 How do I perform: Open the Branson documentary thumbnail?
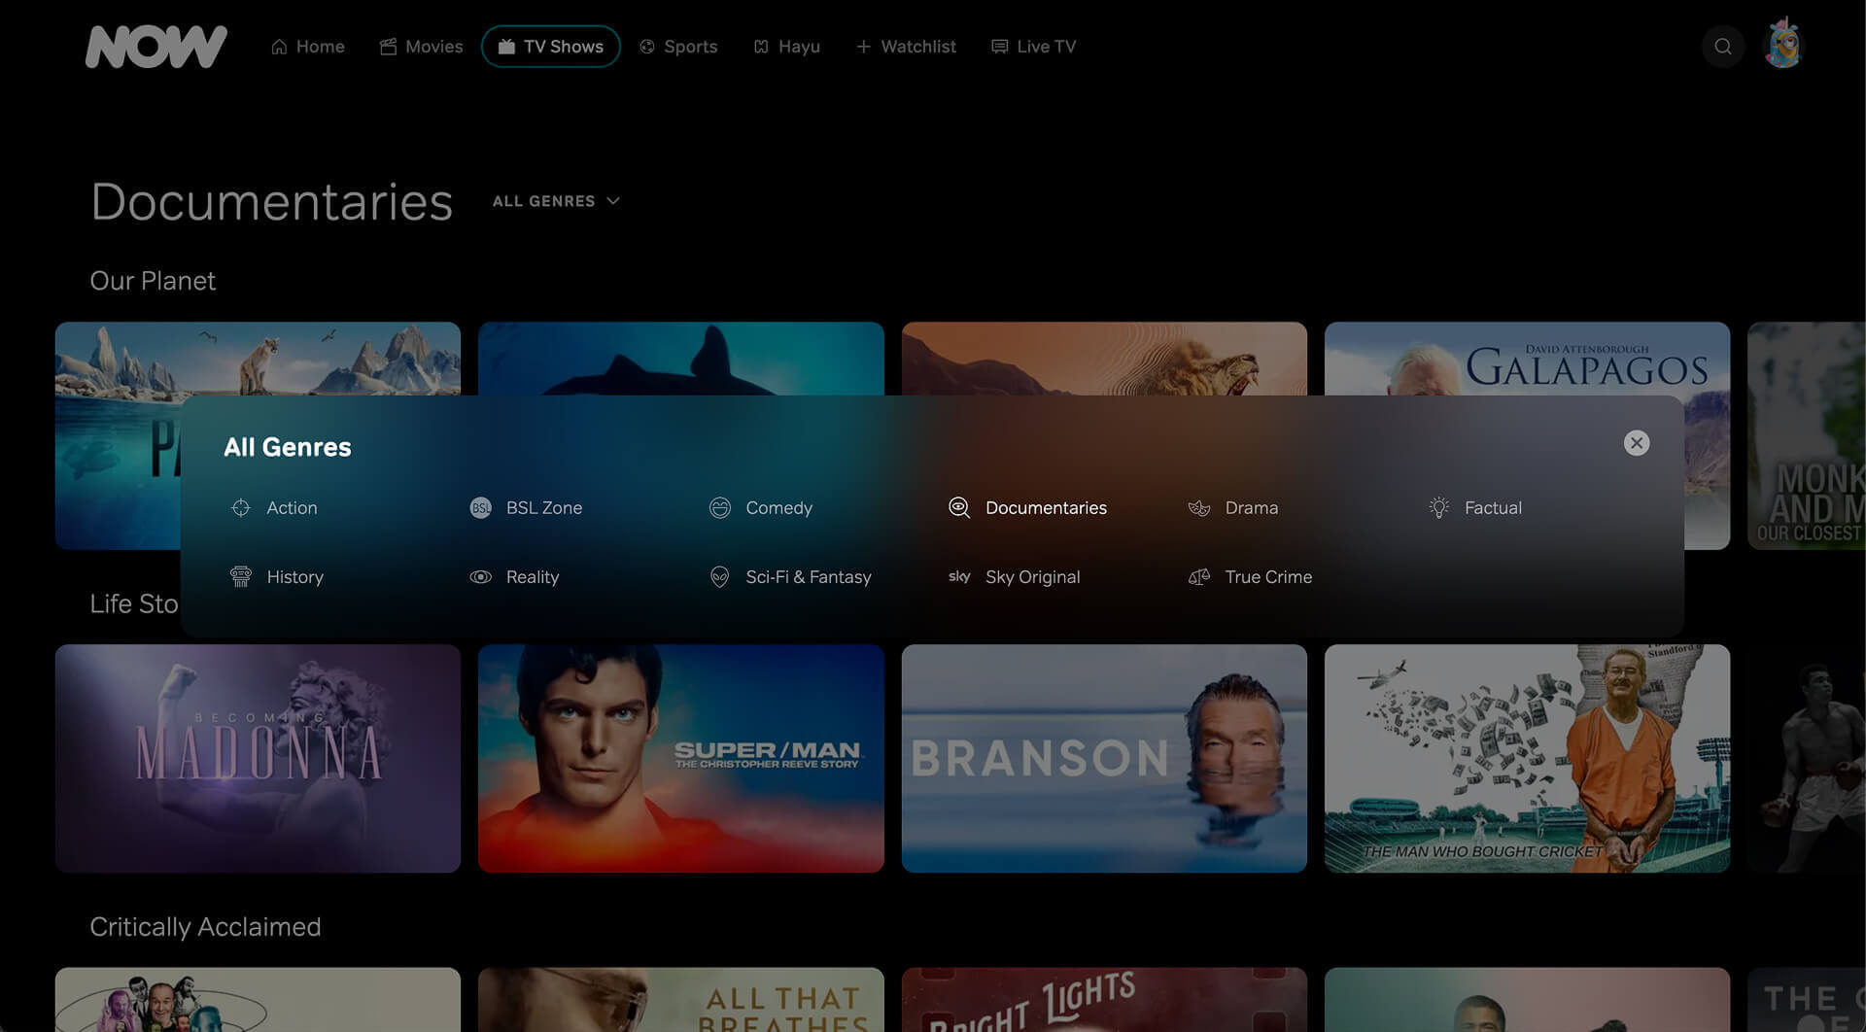(x=1104, y=758)
